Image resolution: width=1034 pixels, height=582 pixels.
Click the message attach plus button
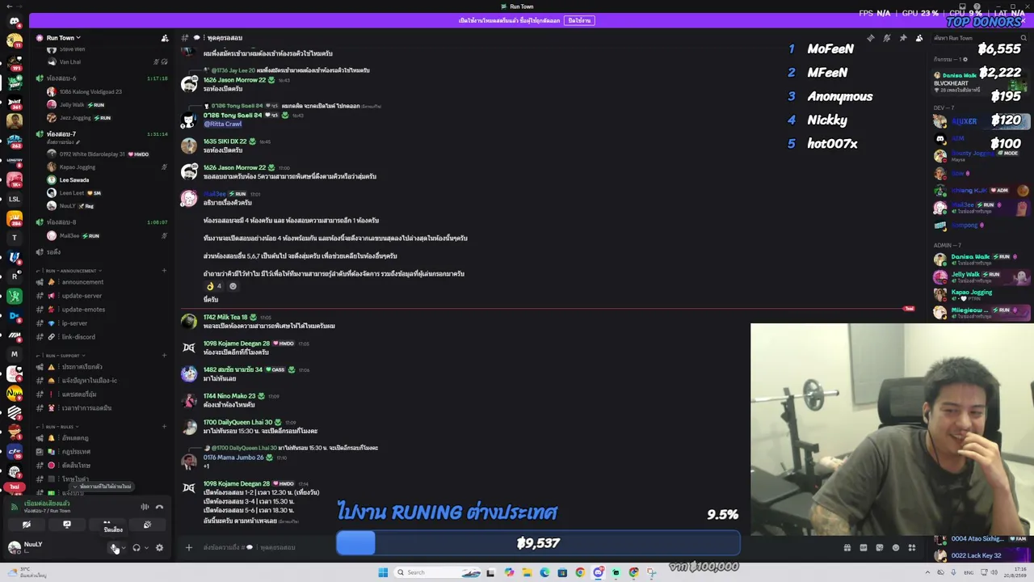188,547
